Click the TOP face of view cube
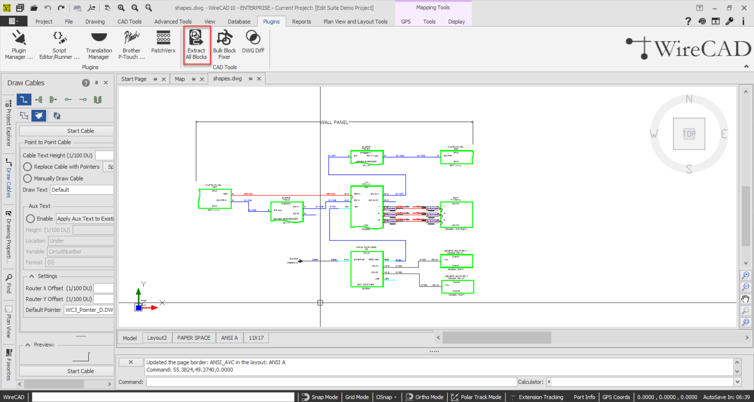The height and width of the screenshot is (402, 754). pos(689,134)
